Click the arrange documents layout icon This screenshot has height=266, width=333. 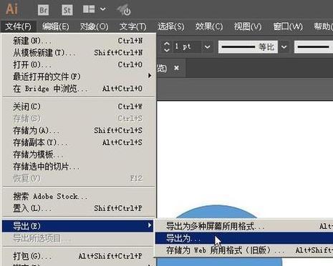[x=89, y=9]
